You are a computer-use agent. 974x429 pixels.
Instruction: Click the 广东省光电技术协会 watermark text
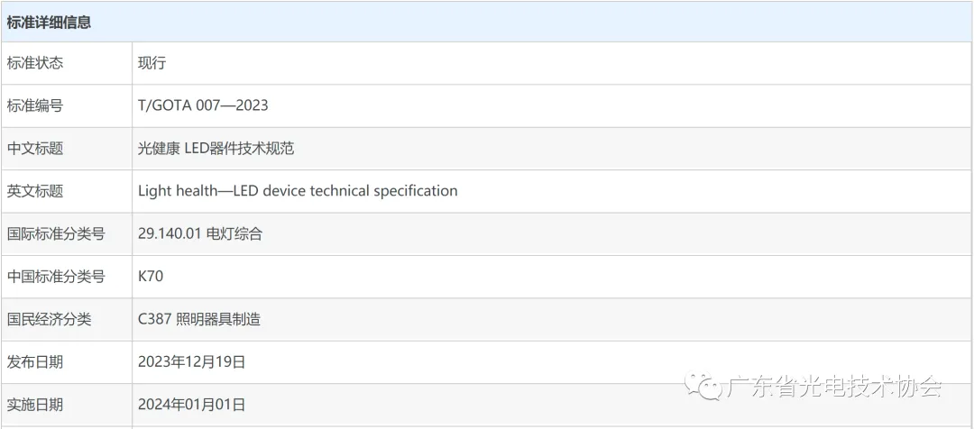(x=834, y=388)
